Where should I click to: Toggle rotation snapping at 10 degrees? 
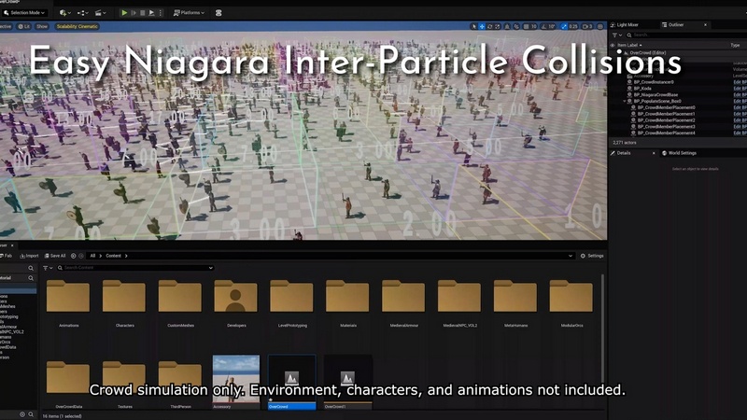click(x=551, y=26)
